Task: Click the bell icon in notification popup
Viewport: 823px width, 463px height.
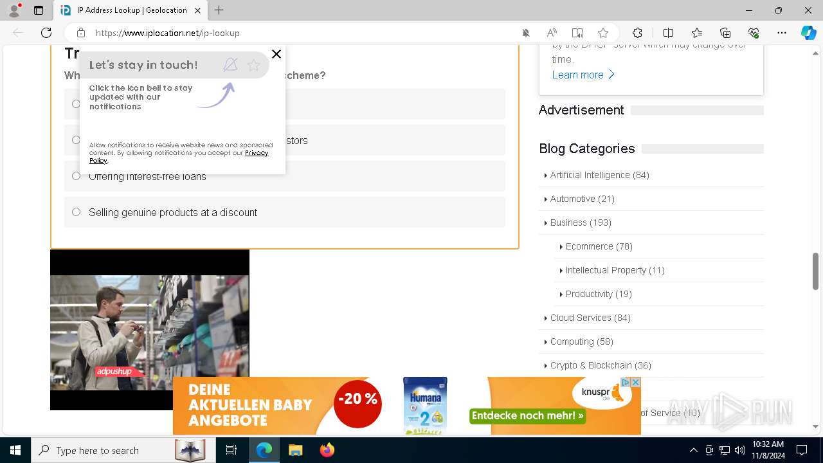Action: [230, 65]
